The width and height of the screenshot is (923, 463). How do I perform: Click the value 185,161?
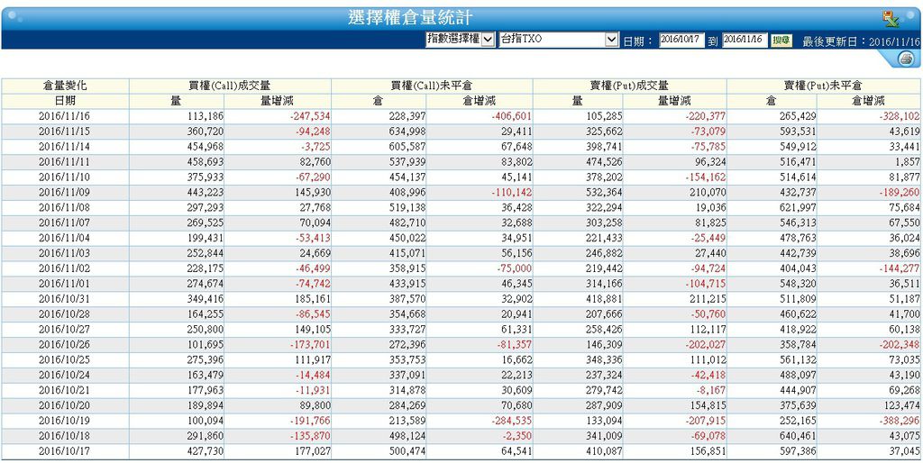(x=312, y=299)
